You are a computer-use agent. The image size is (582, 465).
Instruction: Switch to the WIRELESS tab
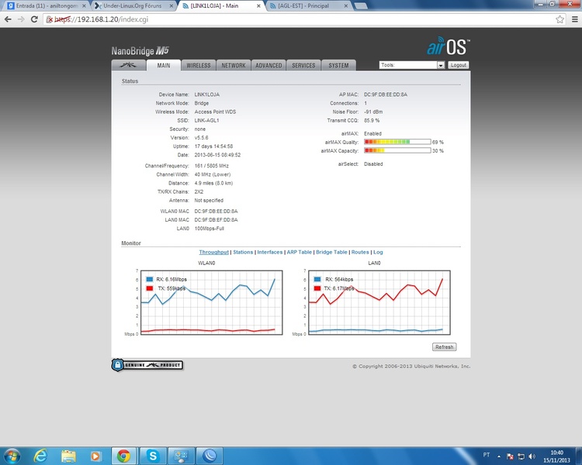(199, 65)
